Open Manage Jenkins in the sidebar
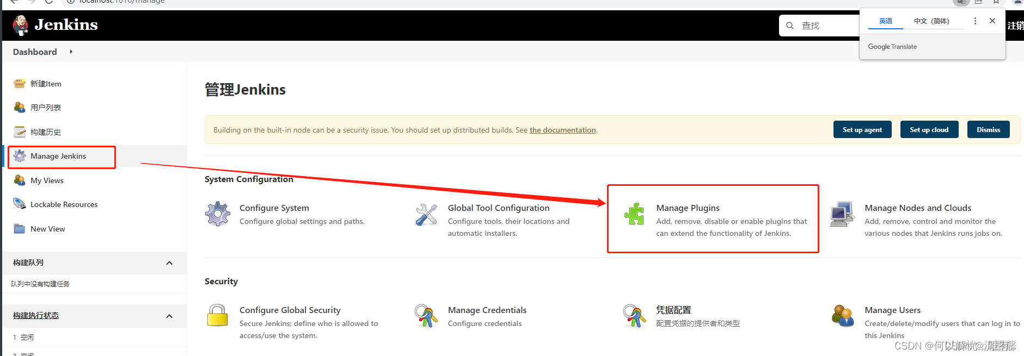 (58, 156)
